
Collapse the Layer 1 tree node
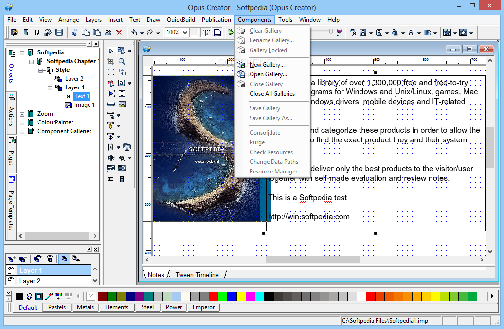coord(50,88)
